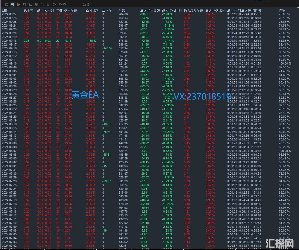Screen dimensions: 299x250
Task: Sort by the 胜率 column header
Action: click(282, 10)
